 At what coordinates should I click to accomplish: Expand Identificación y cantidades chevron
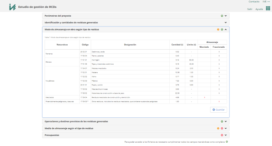226,22
